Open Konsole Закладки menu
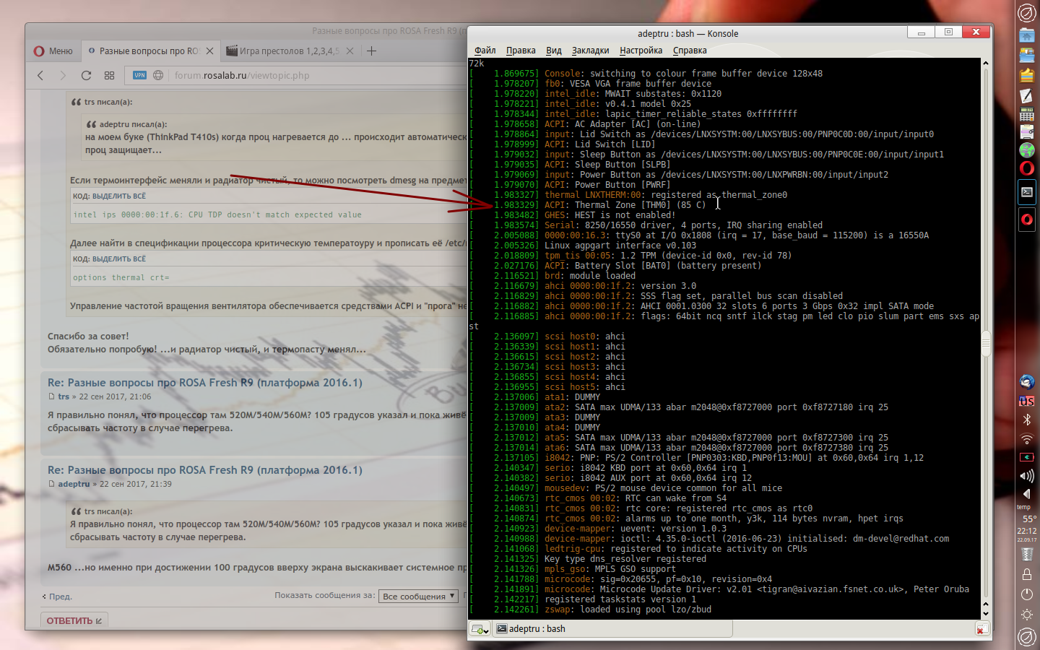This screenshot has width=1040, height=650. click(x=590, y=51)
